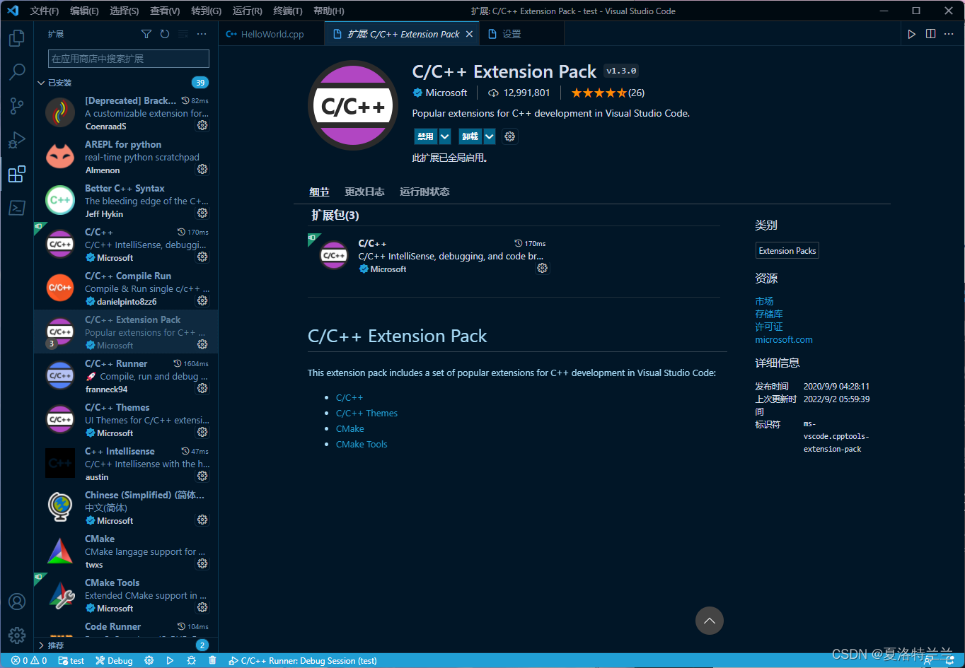This screenshot has height=668, width=965.
Task: Open the 查看(V) menu
Action: pyautogui.click(x=165, y=11)
